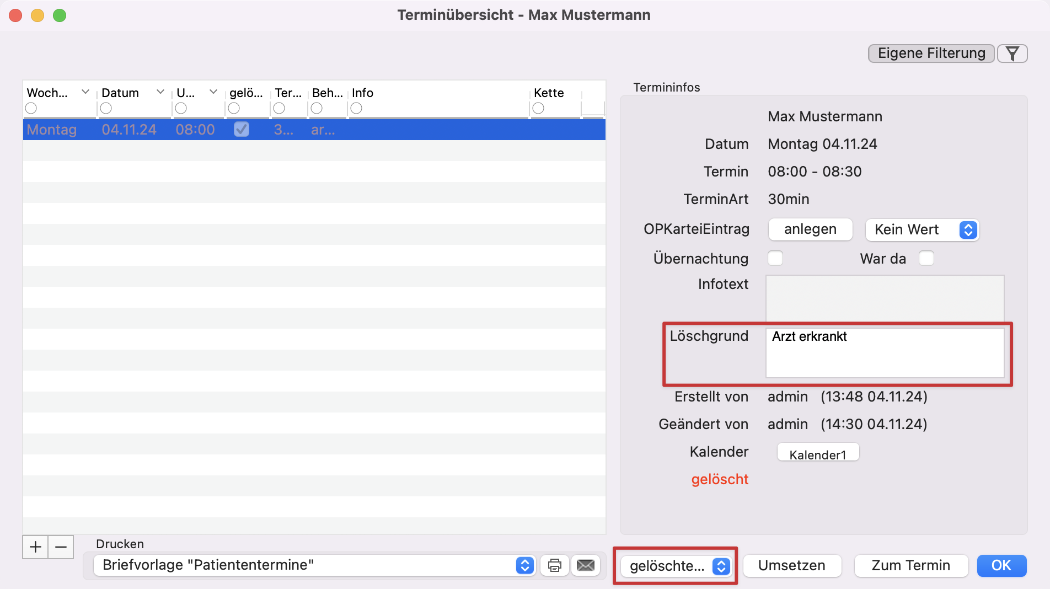1050x589 pixels.
Task: Open the Briefvorlage Patiententermine dropdown
Action: 314,565
